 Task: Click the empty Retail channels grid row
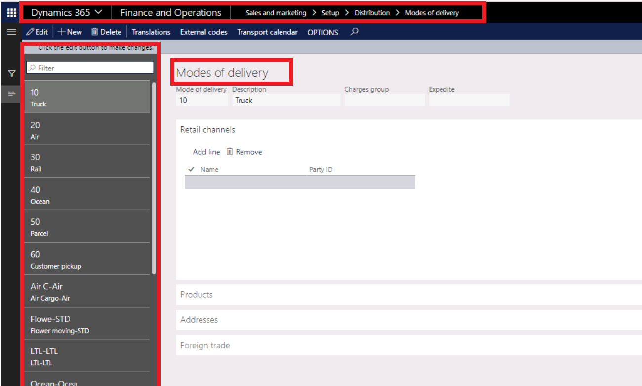click(300, 182)
